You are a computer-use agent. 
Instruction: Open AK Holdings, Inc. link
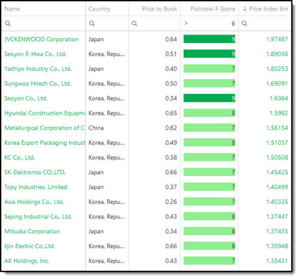[x=27, y=261]
